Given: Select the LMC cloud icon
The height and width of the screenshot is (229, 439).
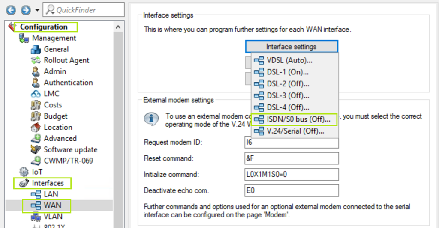Looking at the screenshot, I should click(36, 94).
